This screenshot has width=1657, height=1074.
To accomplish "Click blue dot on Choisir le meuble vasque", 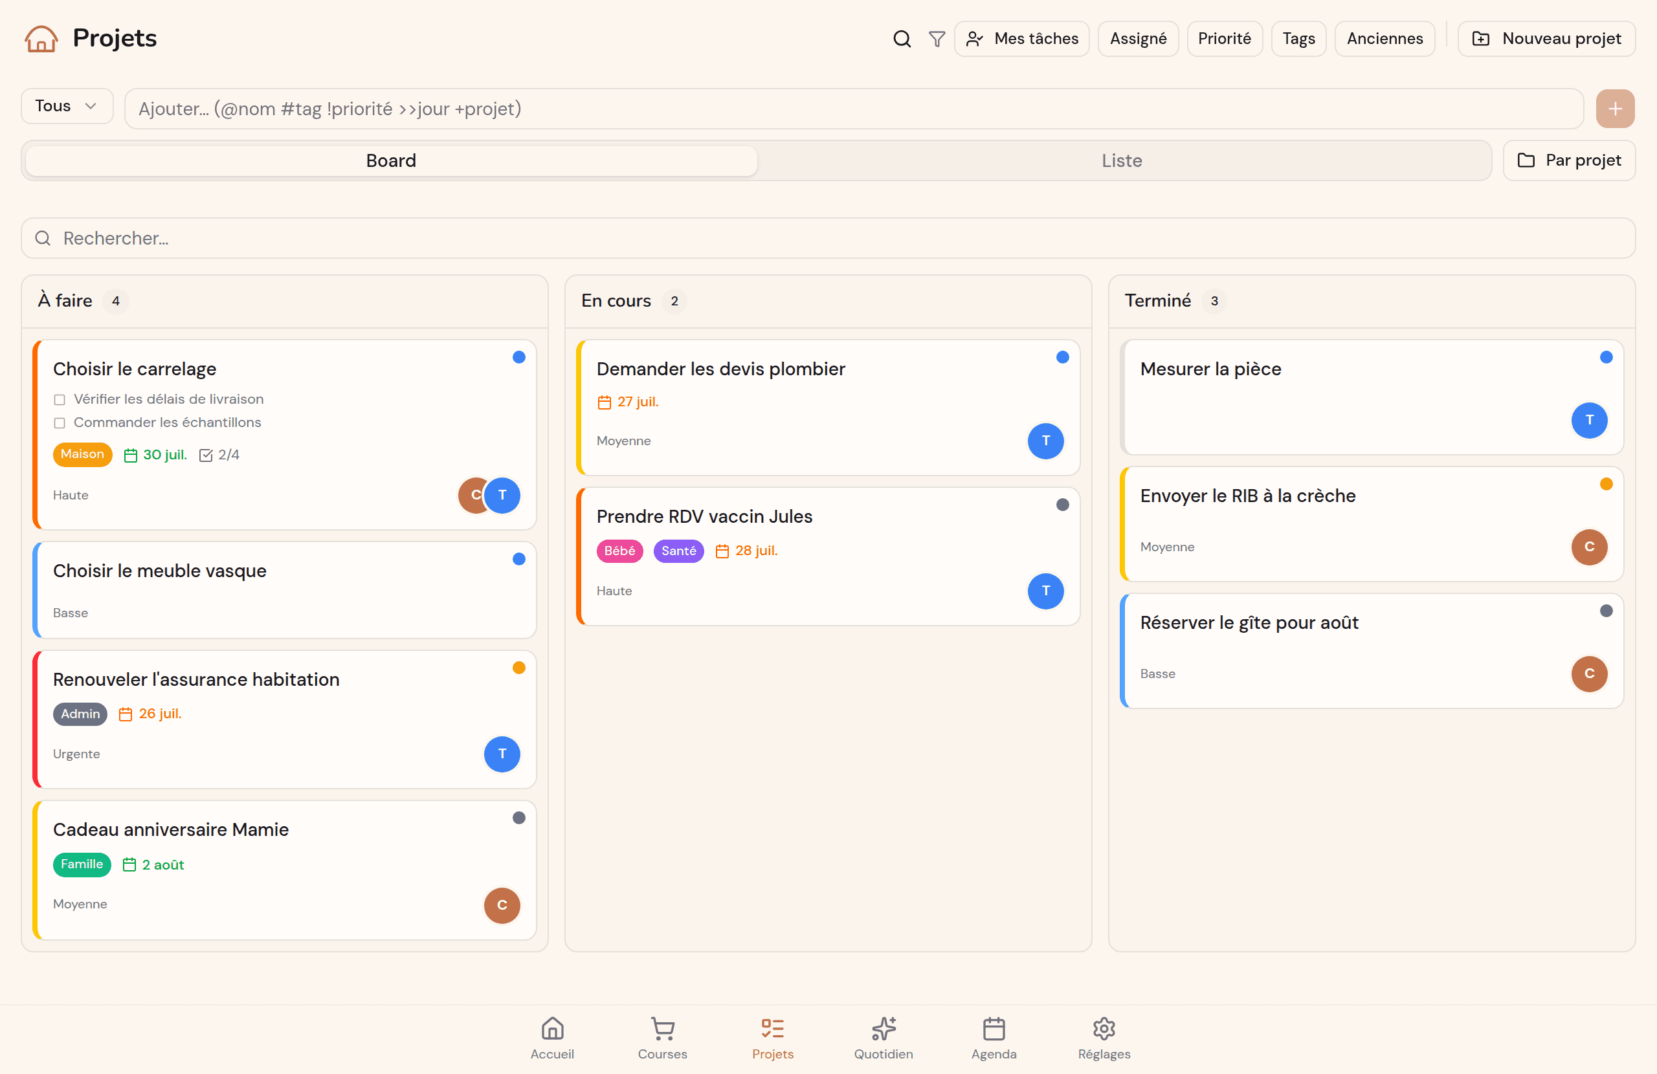I will (x=518, y=560).
